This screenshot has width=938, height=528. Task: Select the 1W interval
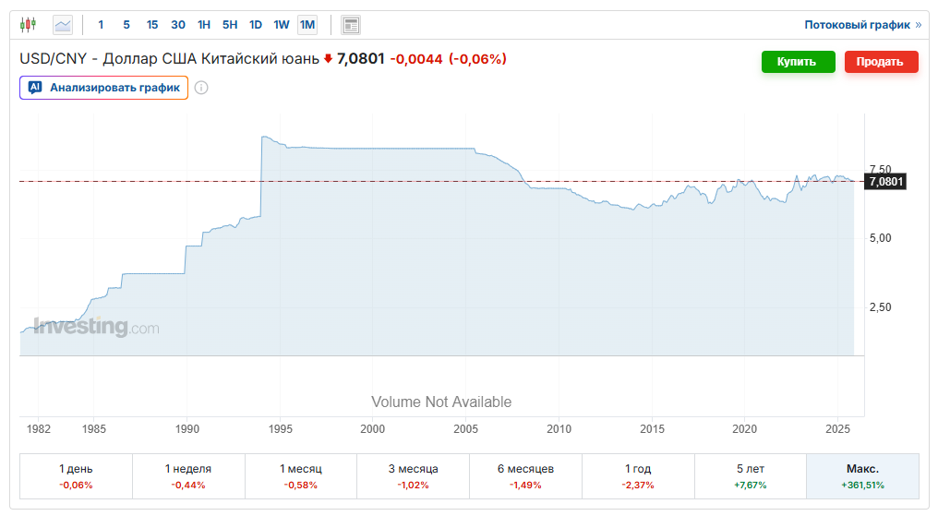point(282,25)
